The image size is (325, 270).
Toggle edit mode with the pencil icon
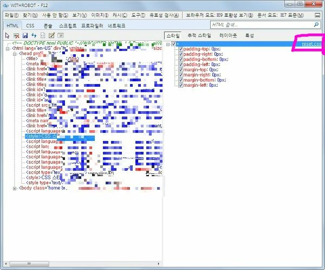click(51, 35)
